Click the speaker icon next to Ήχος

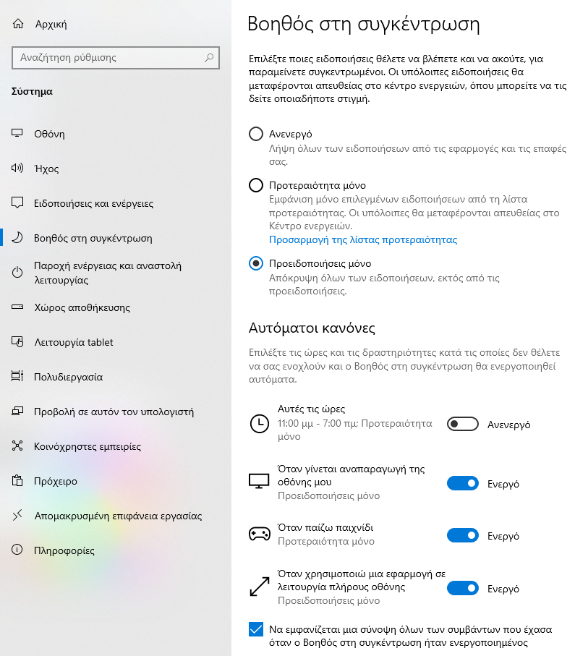pos(17,169)
